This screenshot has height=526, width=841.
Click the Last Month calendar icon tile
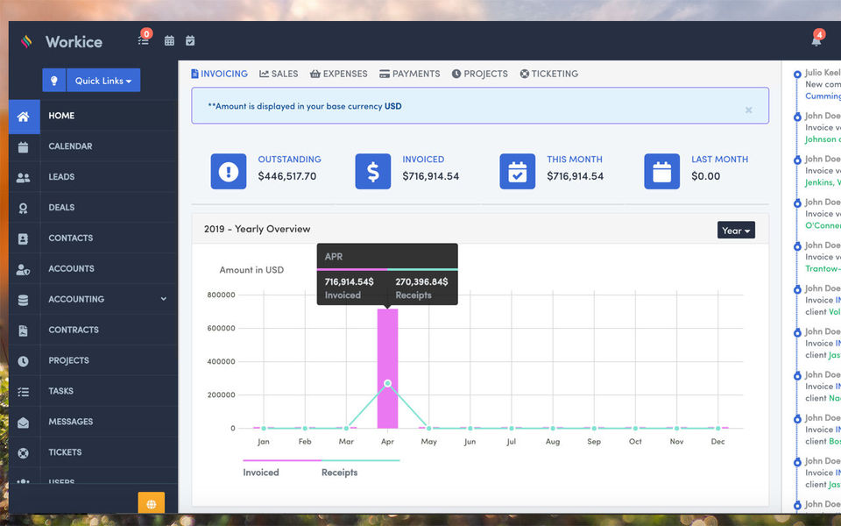coord(662,171)
